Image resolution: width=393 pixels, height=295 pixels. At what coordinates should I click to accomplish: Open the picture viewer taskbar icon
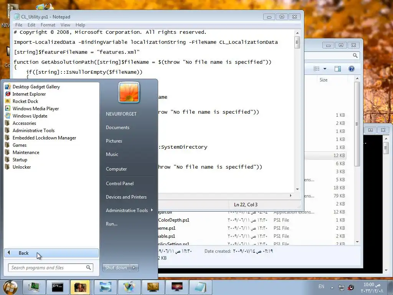[106, 287]
